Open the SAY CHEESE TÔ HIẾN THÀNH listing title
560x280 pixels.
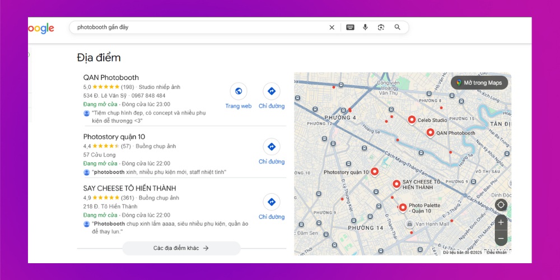(x=130, y=188)
